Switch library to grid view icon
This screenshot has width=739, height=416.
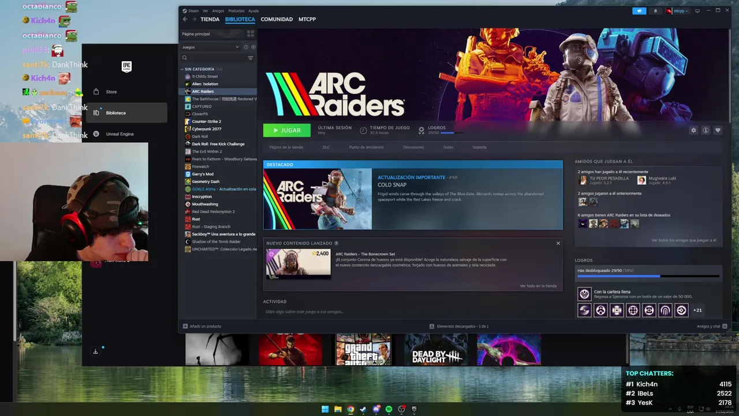pos(251,34)
